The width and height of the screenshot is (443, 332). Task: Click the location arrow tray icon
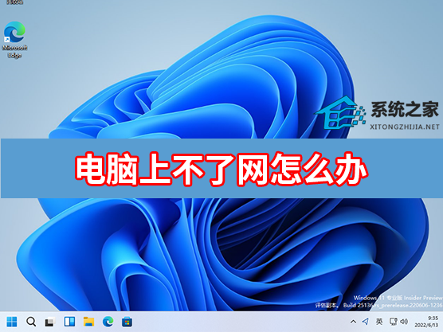366,322
